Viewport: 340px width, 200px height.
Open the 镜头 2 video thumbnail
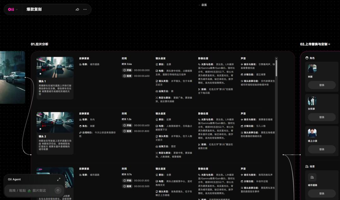click(55, 122)
